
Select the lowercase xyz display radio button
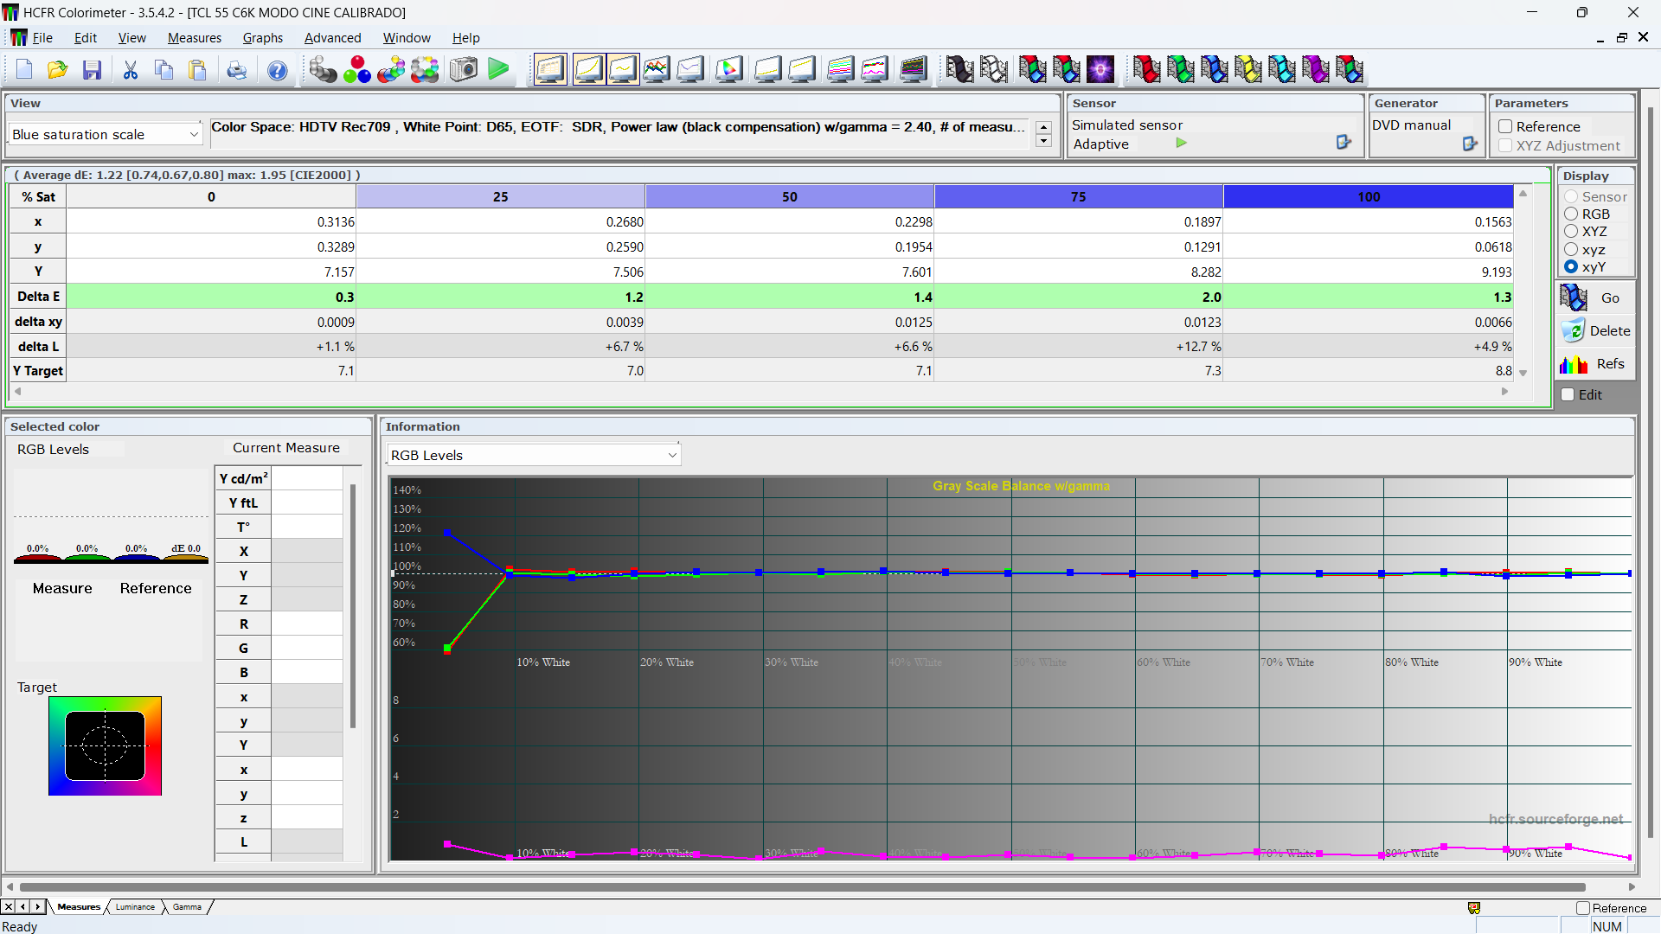1571,249
